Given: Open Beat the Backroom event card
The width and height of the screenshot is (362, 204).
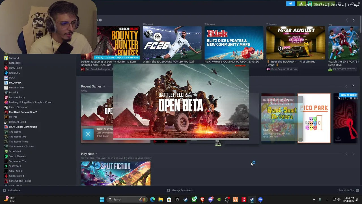Looking at the screenshot, I should (x=296, y=43).
